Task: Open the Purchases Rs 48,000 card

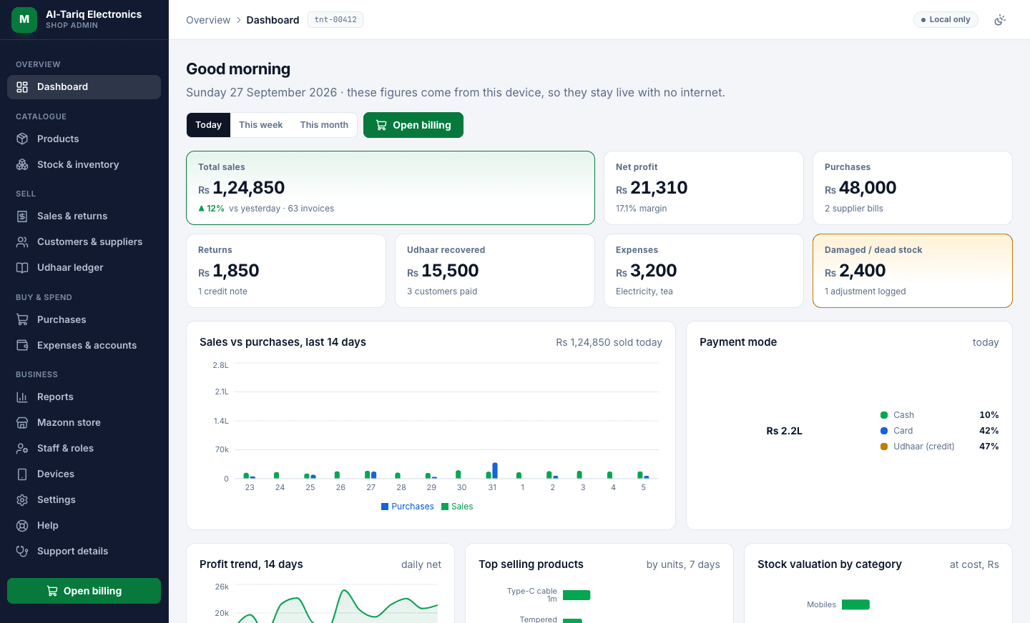Action: click(x=913, y=188)
